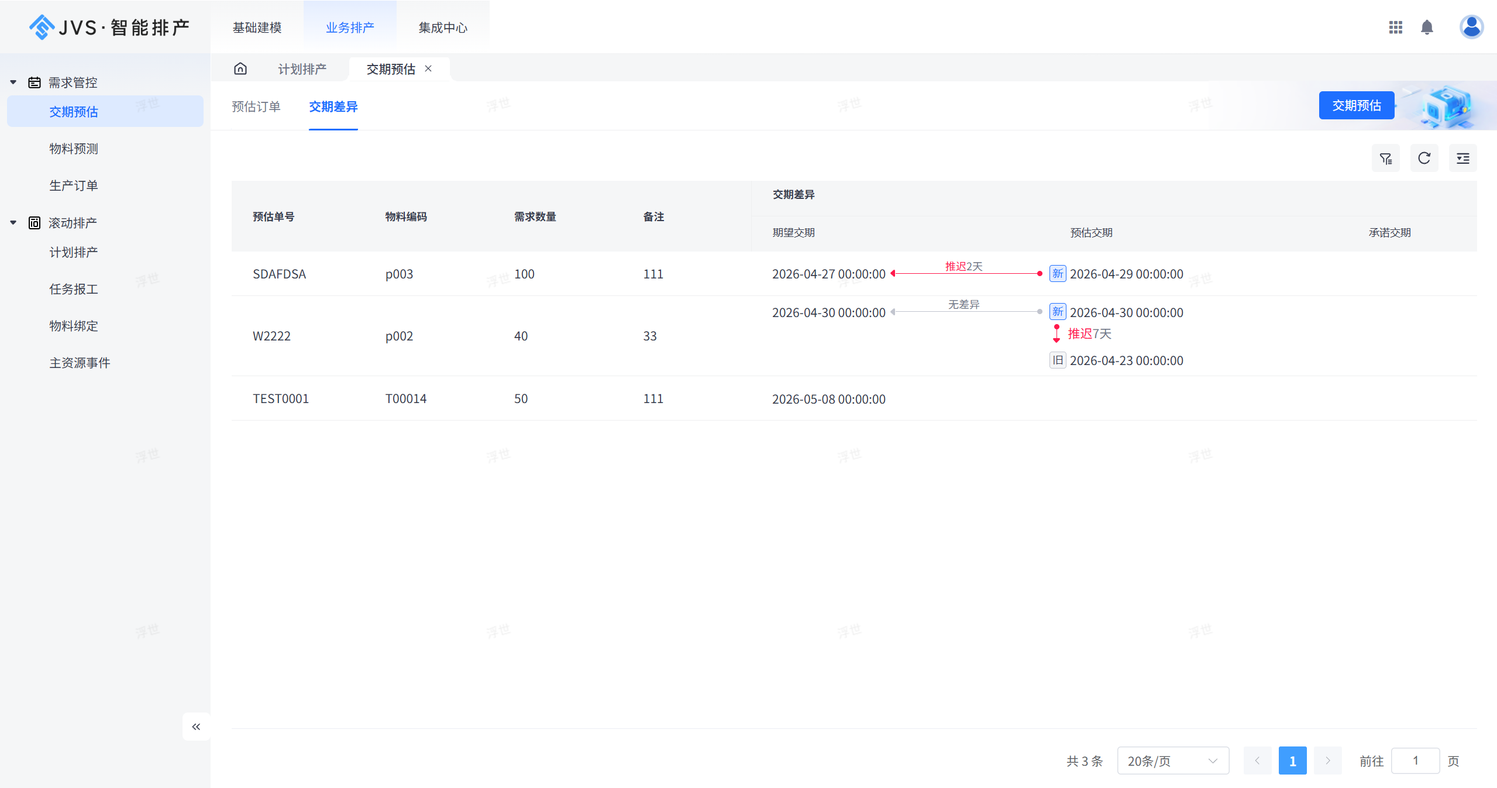Open 物料预测 in the sidebar
Screen dimensions: 1497x788
74,149
